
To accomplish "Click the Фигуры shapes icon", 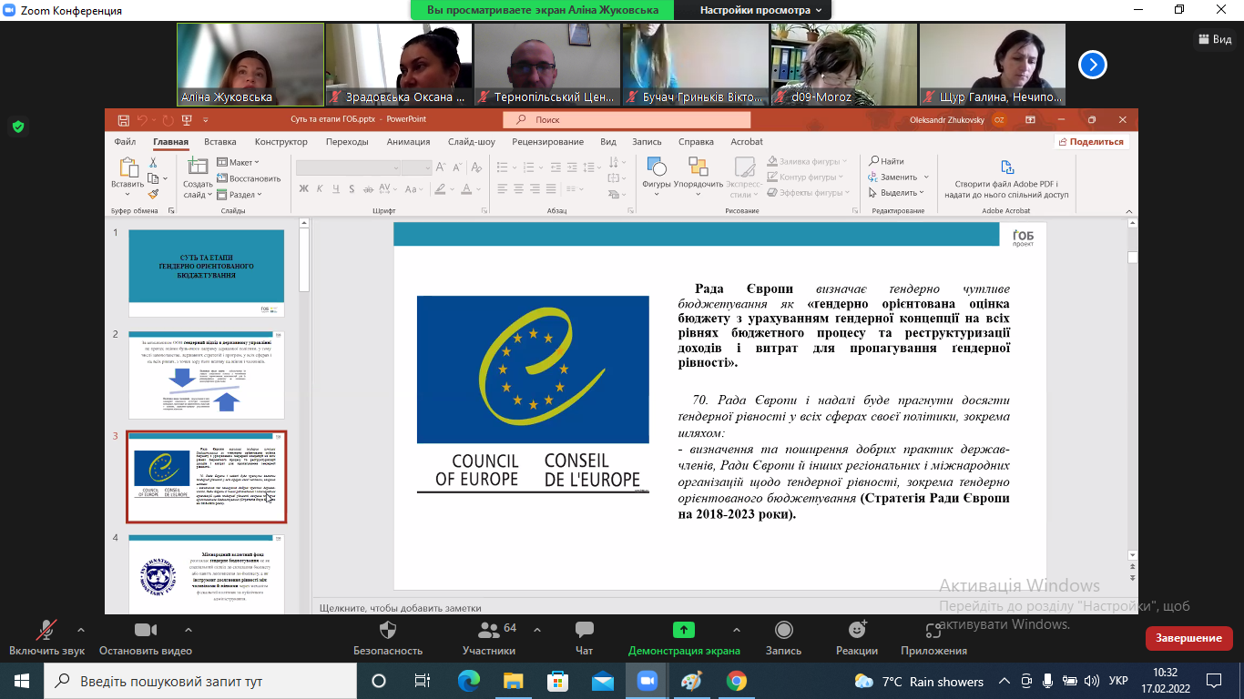I will point(657,167).
